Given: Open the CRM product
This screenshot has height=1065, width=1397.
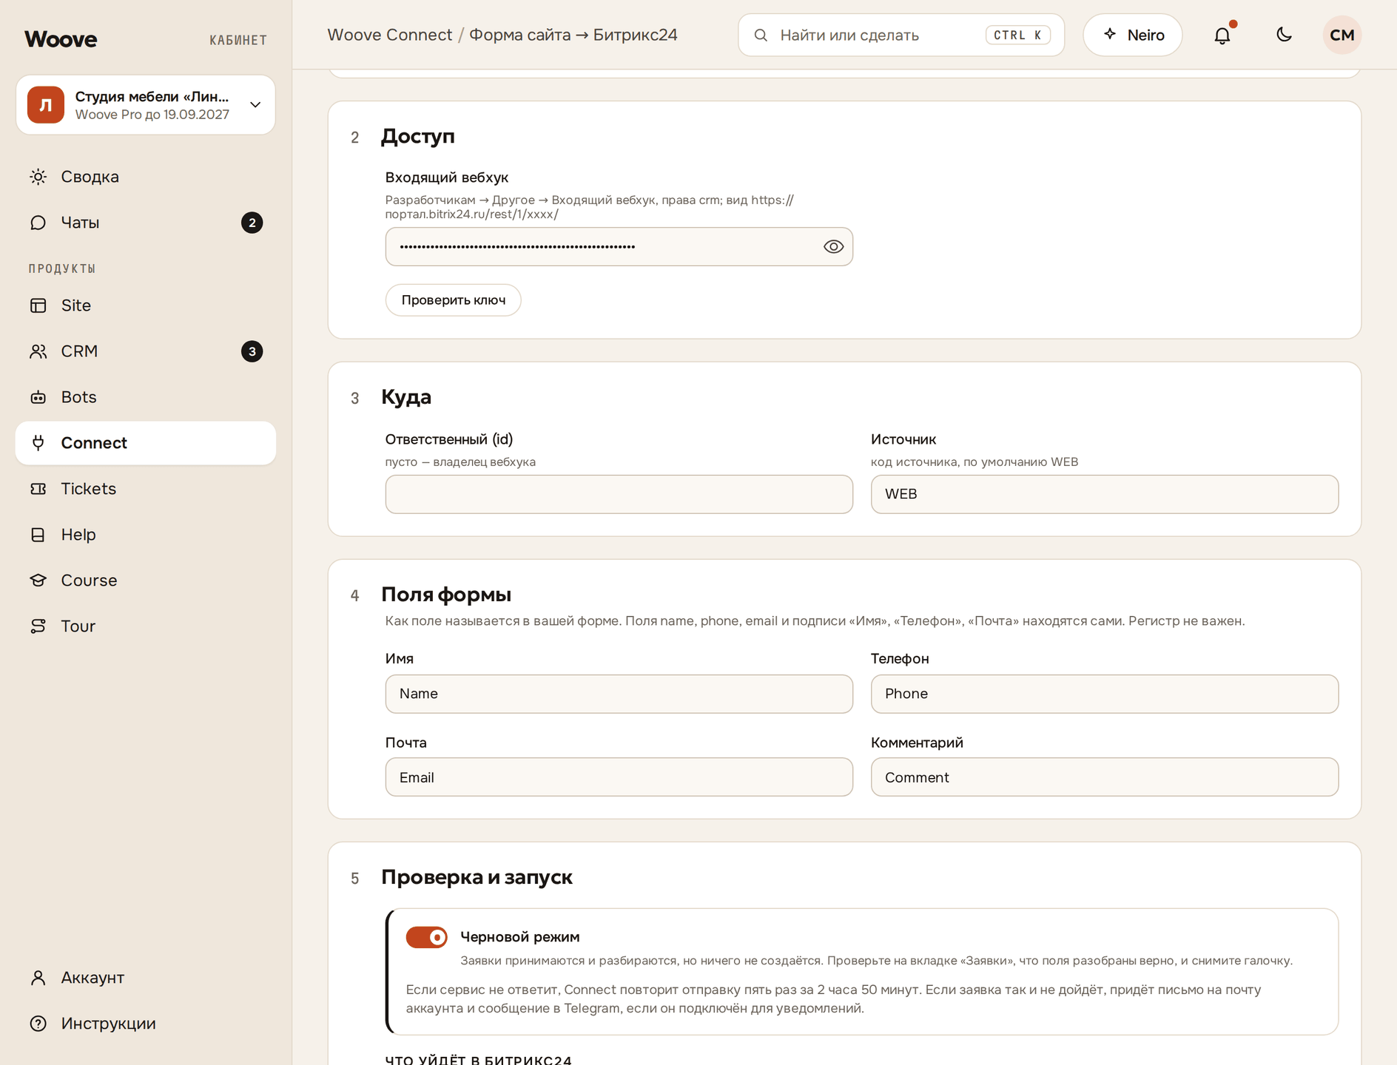Looking at the screenshot, I should pyautogui.click(x=146, y=351).
